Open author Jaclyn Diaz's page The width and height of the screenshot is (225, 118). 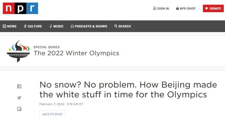[x=52, y=114]
